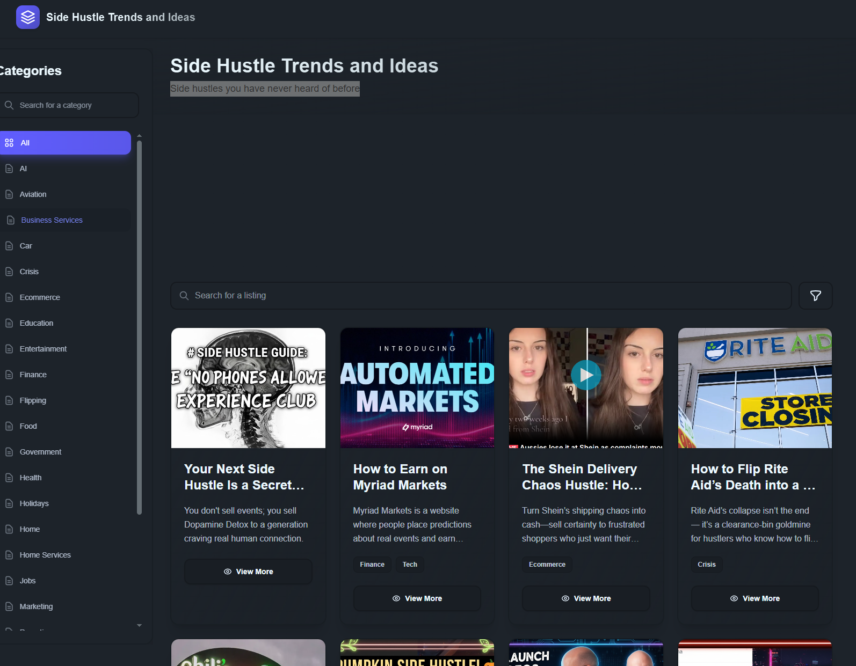Click the document icon next to Marketing

coord(9,606)
